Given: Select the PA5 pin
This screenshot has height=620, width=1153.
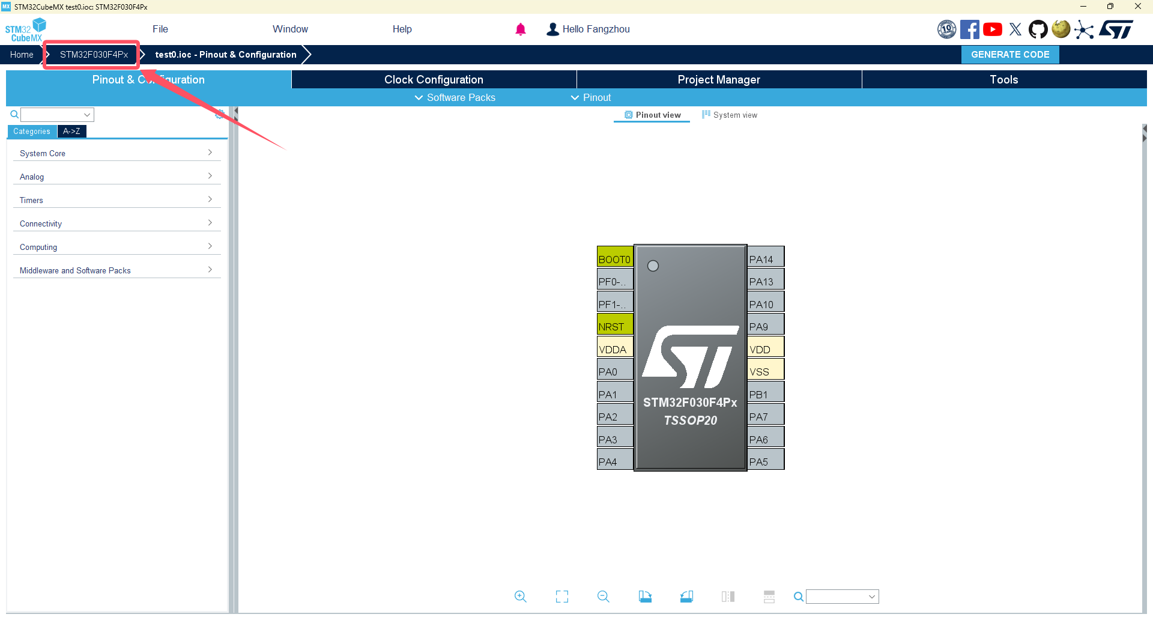Looking at the screenshot, I should [766, 460].
